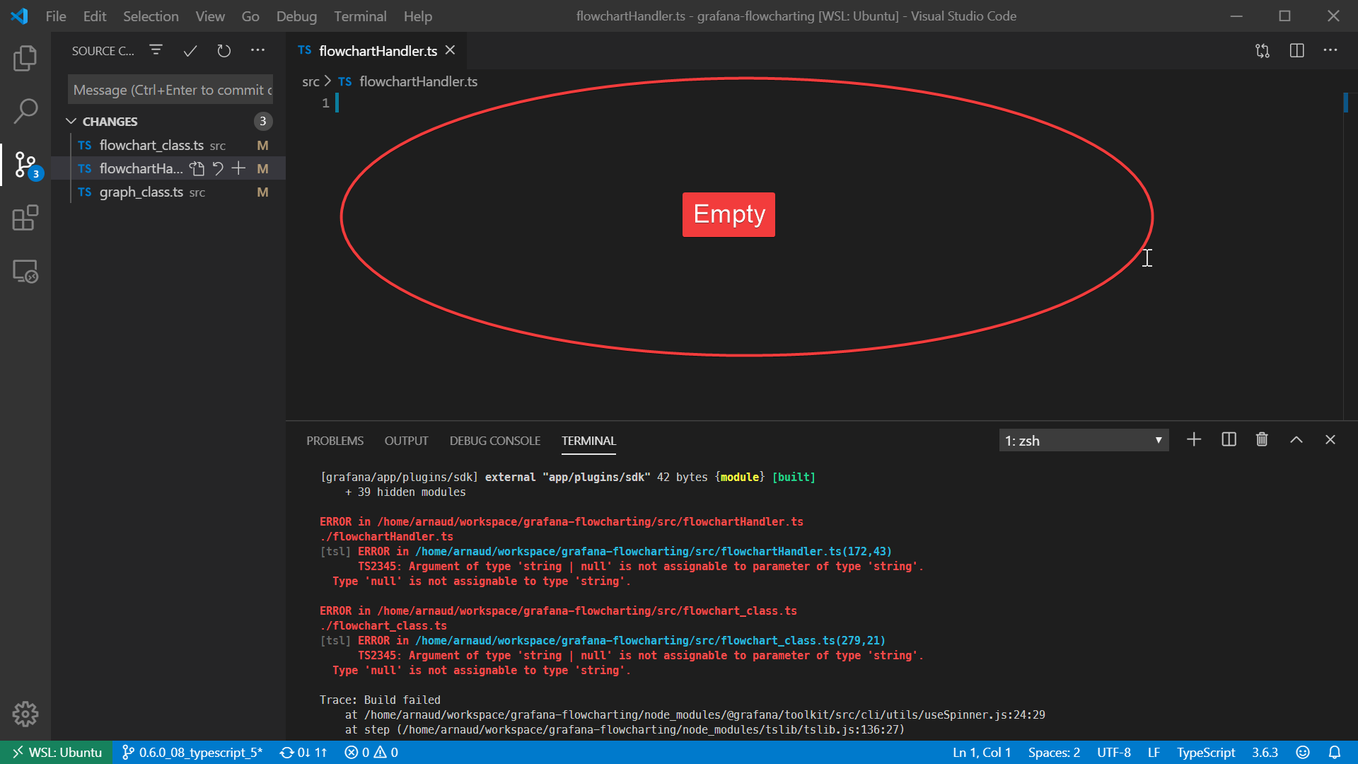Open the Remote Explorer
The image size is (1358, 764).
point(25,271)
